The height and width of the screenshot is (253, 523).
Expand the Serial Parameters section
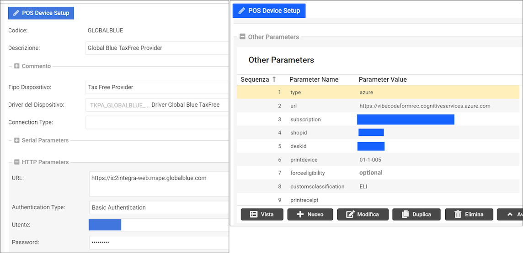pos(17,140)
